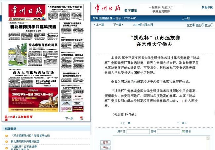Click top 下一篇 next article link
The image size is (215, 150).
(117, 25)
